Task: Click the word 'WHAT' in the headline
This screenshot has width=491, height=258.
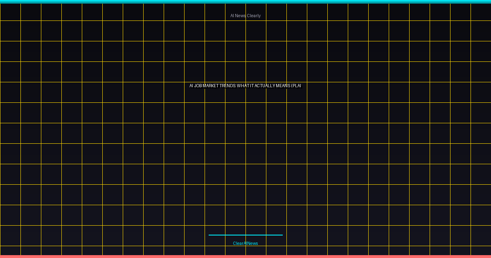Action: pyautogui.click(x=243, y=86)
